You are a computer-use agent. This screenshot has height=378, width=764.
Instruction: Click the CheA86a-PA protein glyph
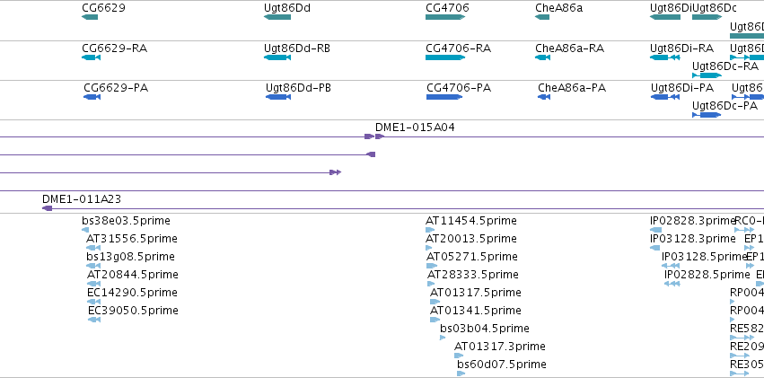coord(544,97)
